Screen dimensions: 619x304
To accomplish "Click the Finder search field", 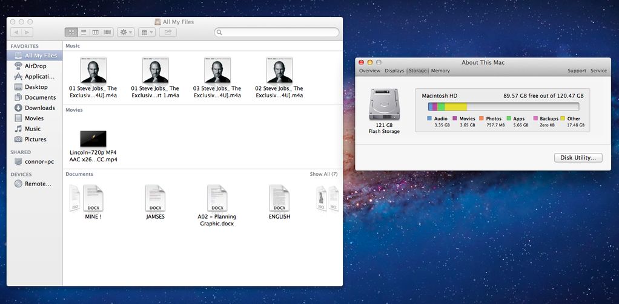I will (277, 32).
